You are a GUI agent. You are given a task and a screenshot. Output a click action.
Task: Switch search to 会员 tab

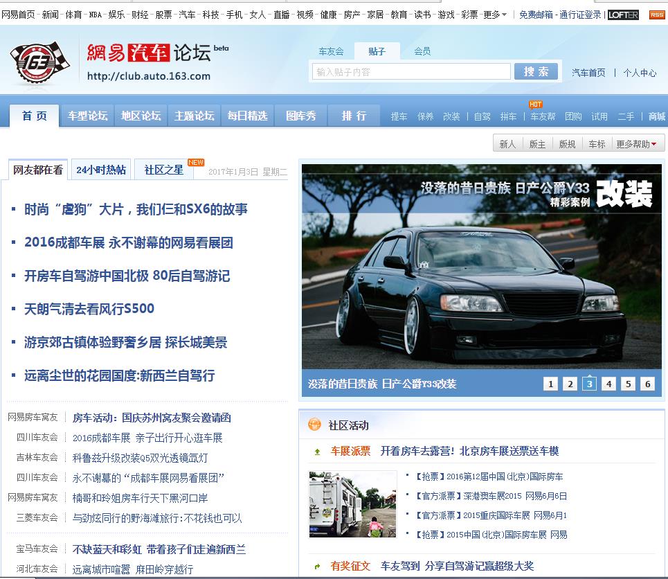point(422,51)
